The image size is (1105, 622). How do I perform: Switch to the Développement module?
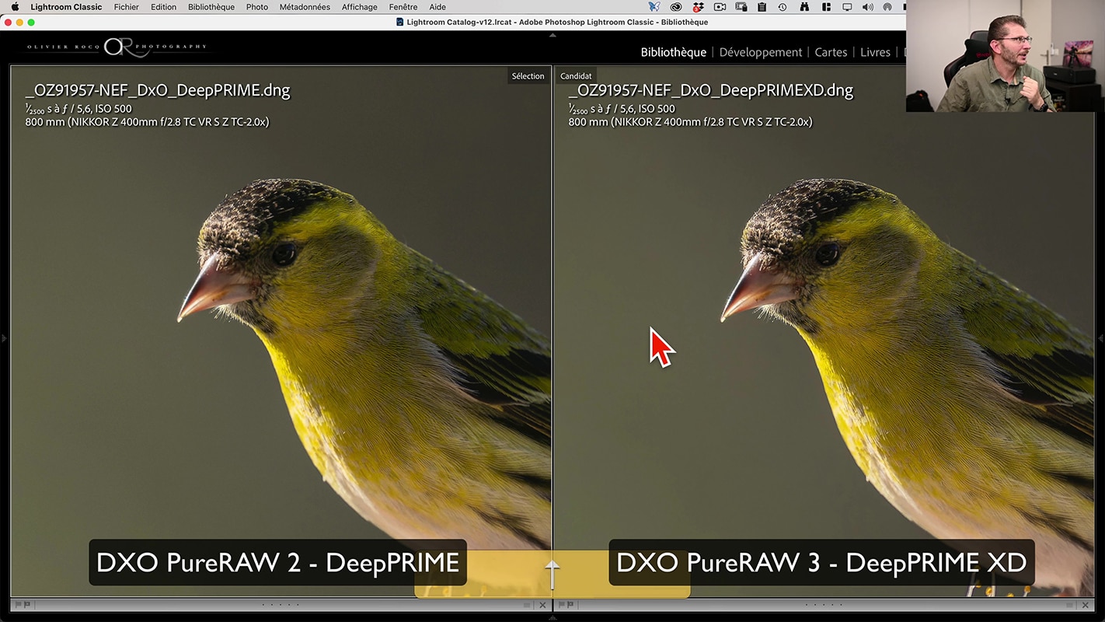click(761, 52)
